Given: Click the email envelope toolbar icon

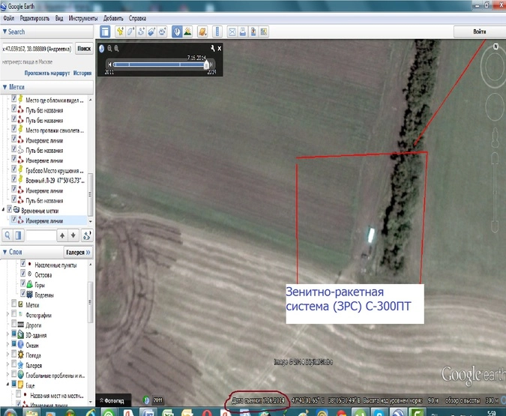Looking at the screenshot, I should tap(232, 31).
